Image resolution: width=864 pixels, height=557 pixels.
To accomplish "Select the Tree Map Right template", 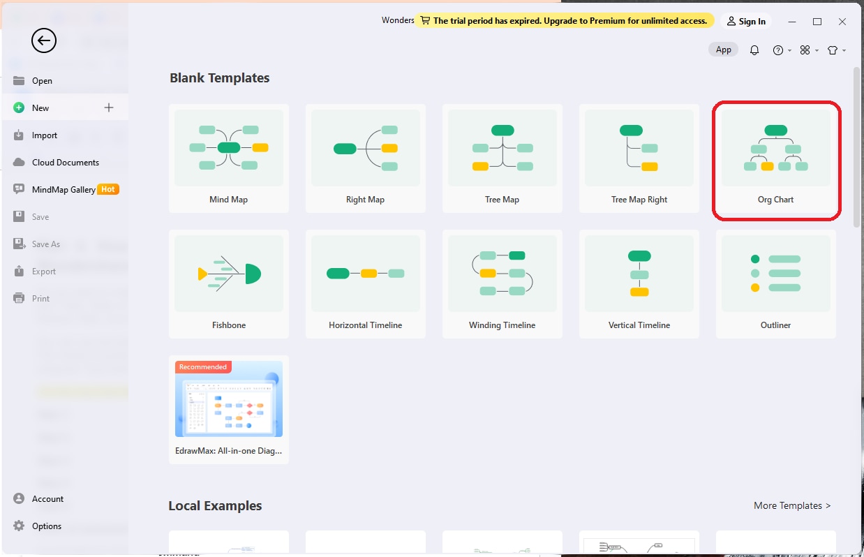I will [x=639, y=158].
